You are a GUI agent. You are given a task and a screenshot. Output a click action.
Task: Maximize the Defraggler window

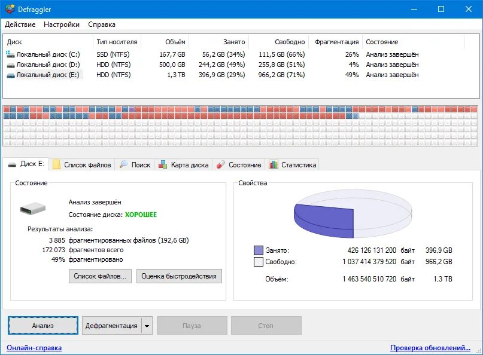[x=441, y=9]
